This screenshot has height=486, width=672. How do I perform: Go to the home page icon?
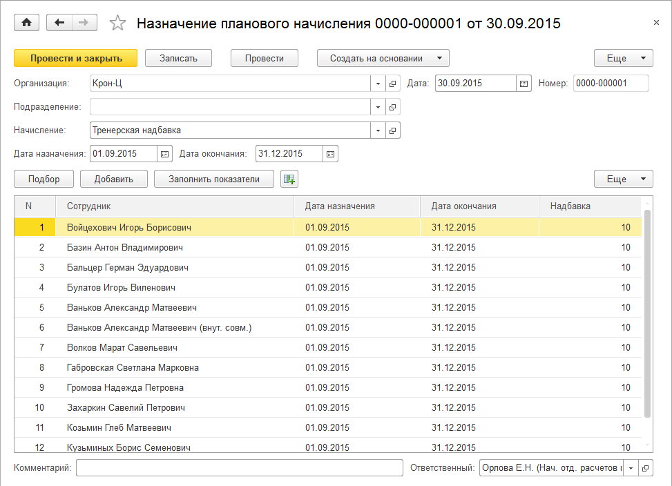27,23
